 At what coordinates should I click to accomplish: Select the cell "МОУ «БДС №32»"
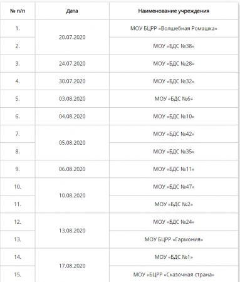point(174,81)
